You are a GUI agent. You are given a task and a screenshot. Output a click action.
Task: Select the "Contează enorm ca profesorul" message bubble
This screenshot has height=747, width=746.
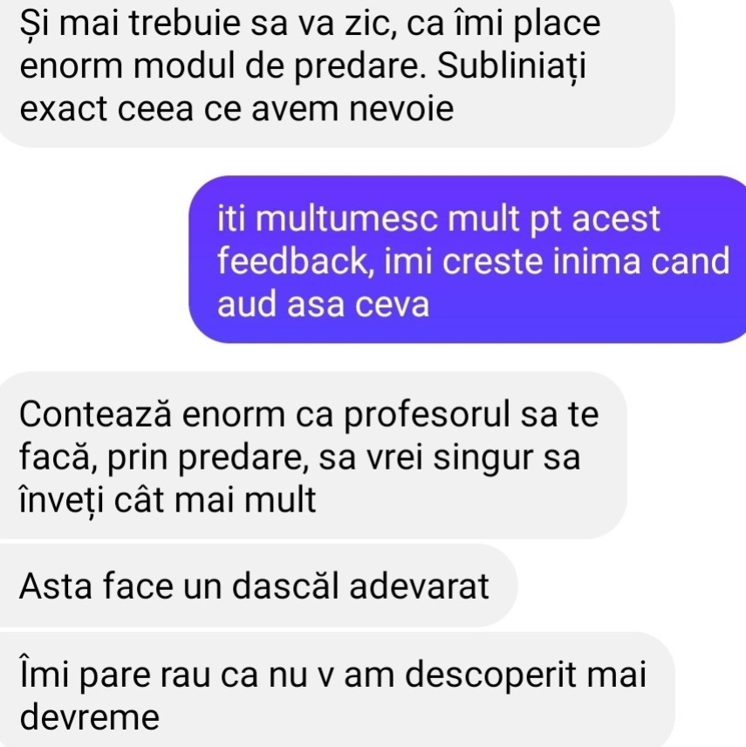coord(313,456)
